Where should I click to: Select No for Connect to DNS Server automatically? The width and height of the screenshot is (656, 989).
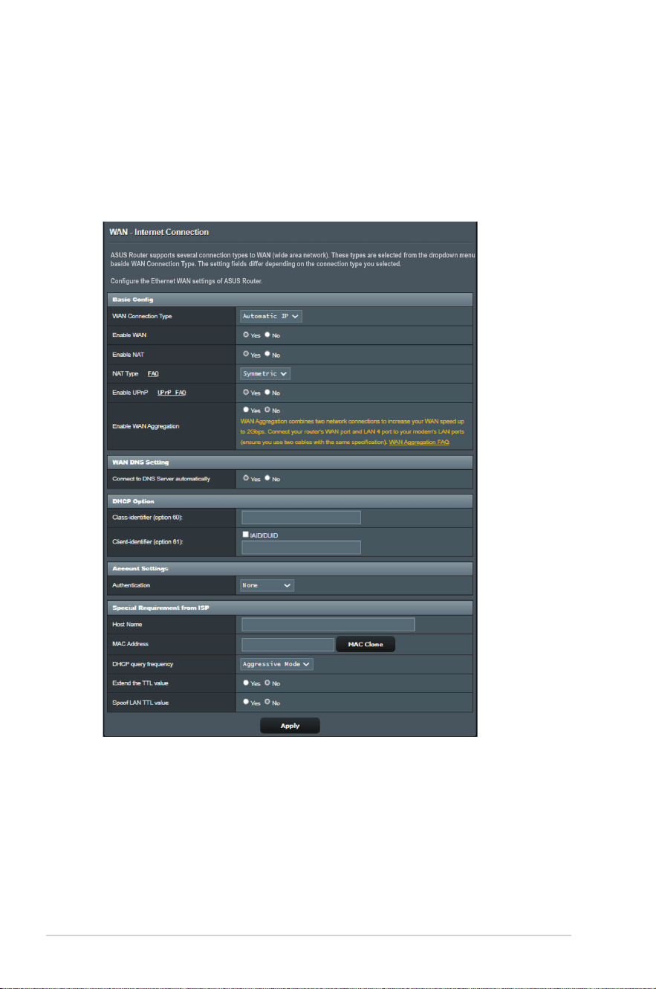[267, 478]
